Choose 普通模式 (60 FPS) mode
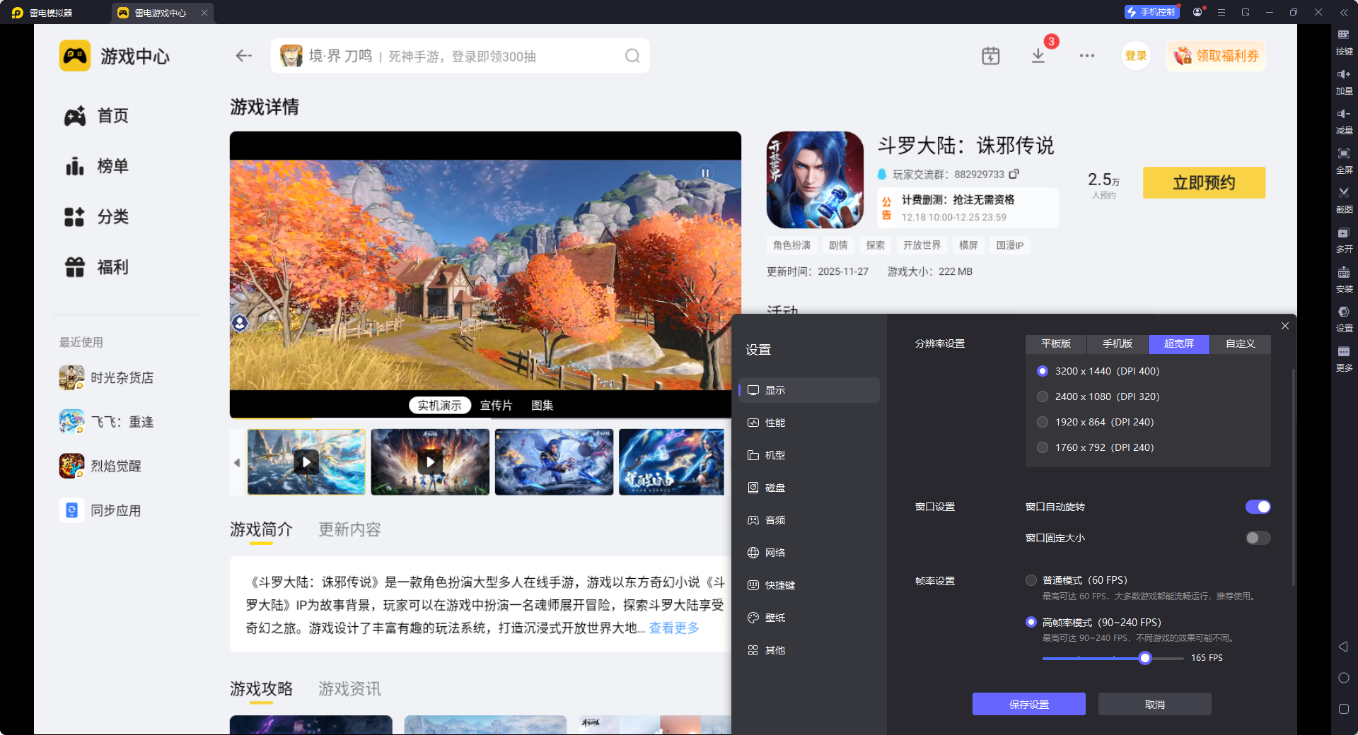1358x735 pixels. click(1031, 580)
